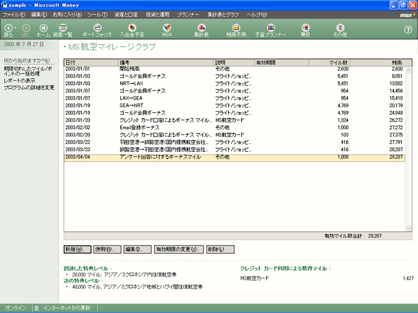Image resolution: width=418 pixels, height=313 pixels.
Task: Click the Forward (進む) toolbar icon
Action: [x=26, y=28]
